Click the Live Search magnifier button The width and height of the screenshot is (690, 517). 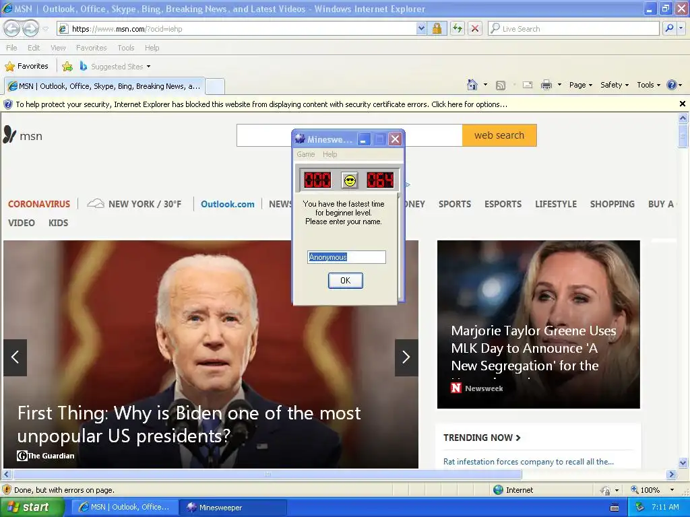[669, 28]
